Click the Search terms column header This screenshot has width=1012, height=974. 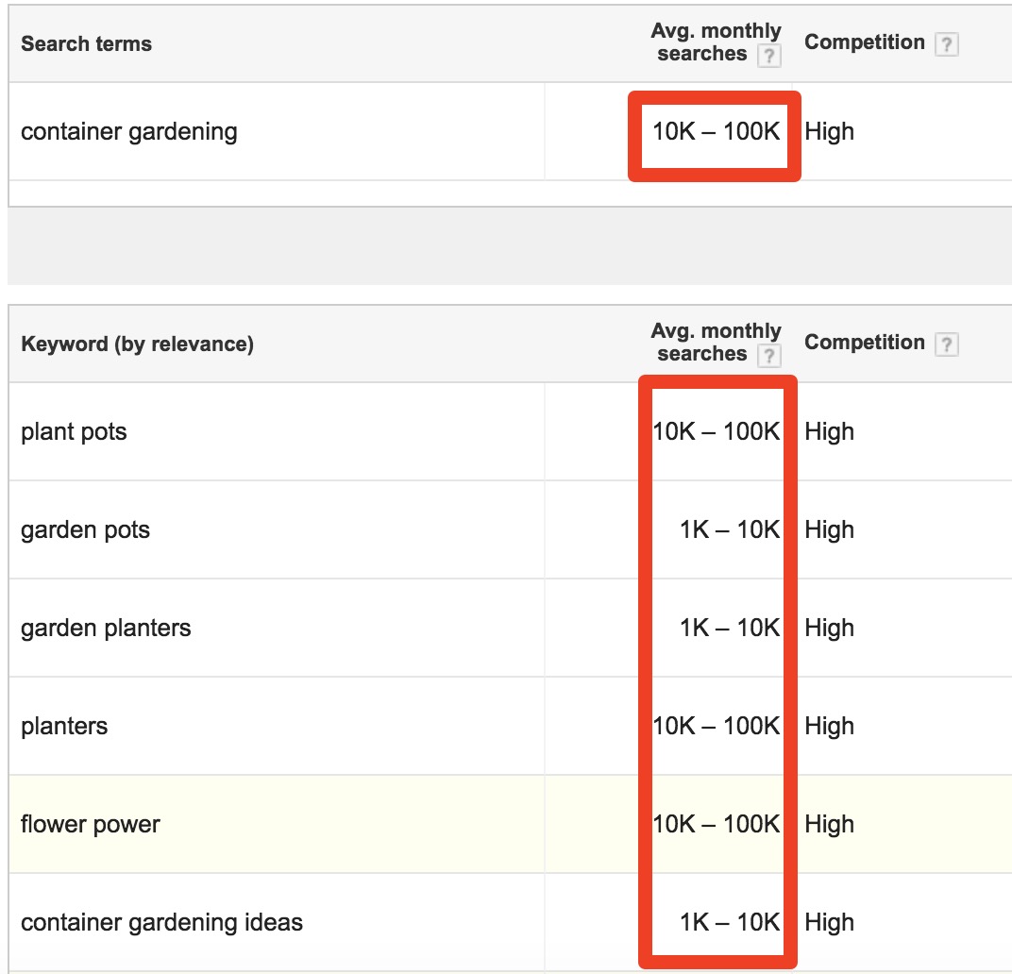[86, 43]
